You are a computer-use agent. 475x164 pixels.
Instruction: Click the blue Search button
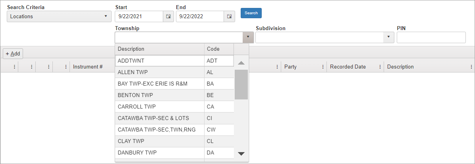251,13
